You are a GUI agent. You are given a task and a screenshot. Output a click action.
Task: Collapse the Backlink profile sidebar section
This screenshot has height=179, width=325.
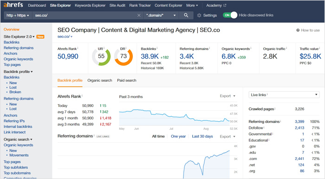click(x=18, y=72)
